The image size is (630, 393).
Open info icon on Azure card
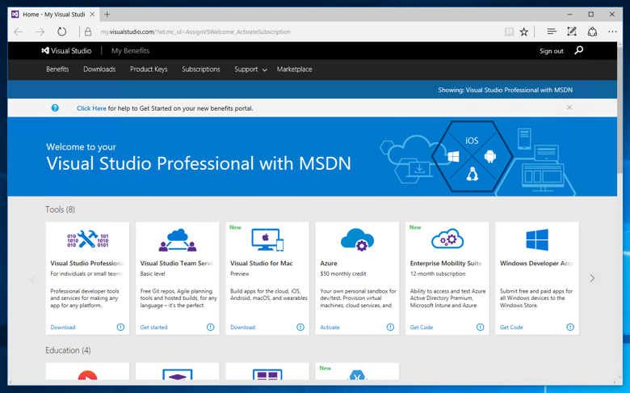click(391, 327)
